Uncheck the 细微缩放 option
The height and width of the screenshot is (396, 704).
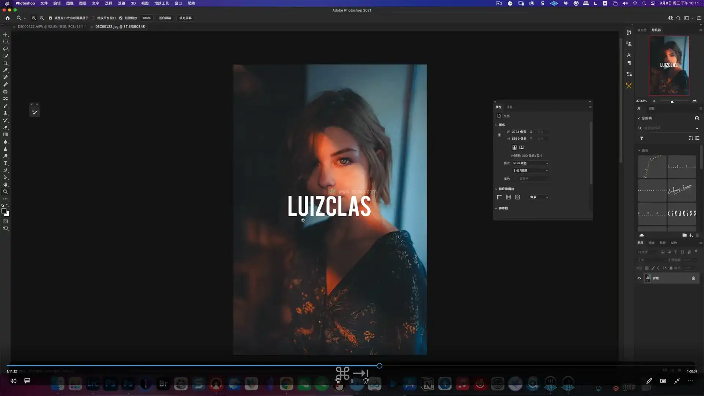(x=121, y=18)
